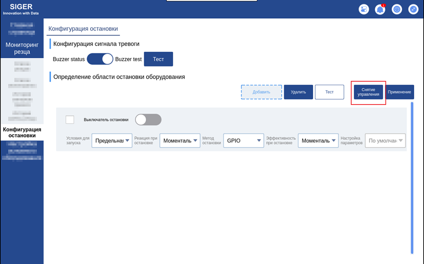Viewport: 424px width, 264px height.
Task: Enable the Выключатель остановки toggle
Action: [x=148, y=120]
